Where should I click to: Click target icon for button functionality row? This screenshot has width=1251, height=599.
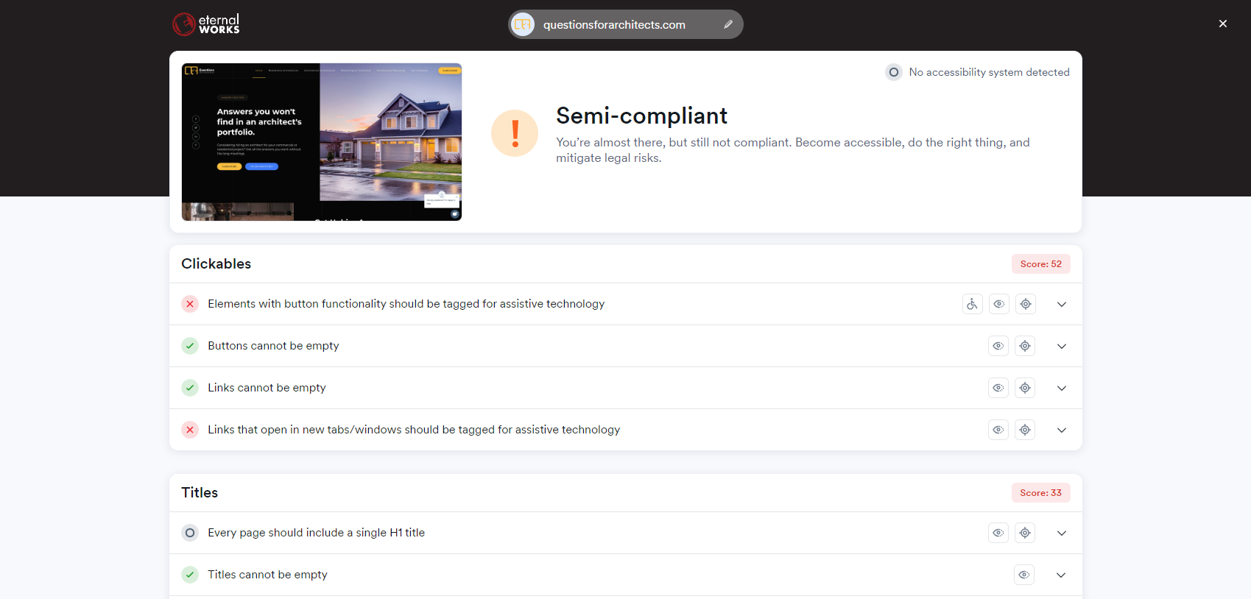[1025, 304]
